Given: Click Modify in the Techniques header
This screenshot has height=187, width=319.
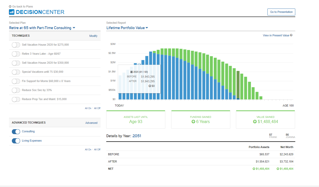Looking at the screenshot, I should 93,36.
